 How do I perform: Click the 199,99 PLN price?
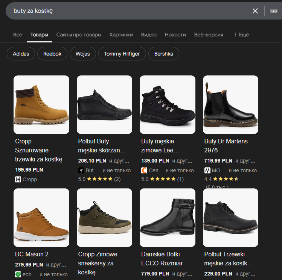[x=29, y=170]
